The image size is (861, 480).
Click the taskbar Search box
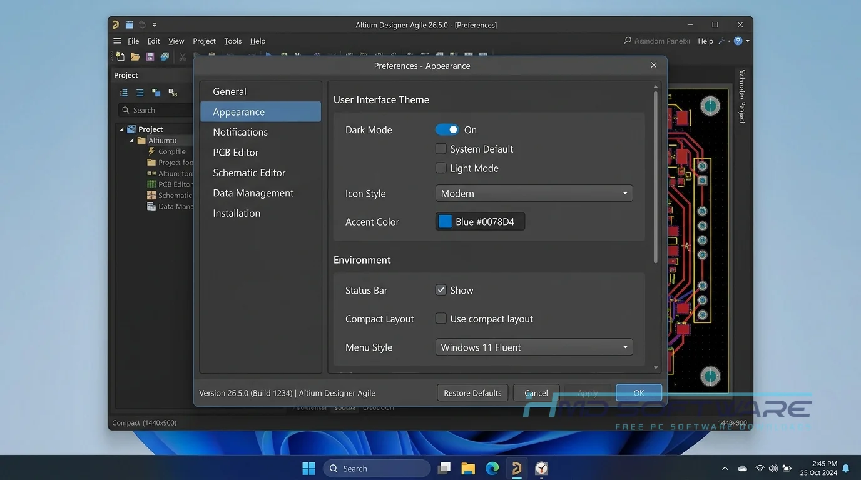pyautogui.click(x=377, y=468)
